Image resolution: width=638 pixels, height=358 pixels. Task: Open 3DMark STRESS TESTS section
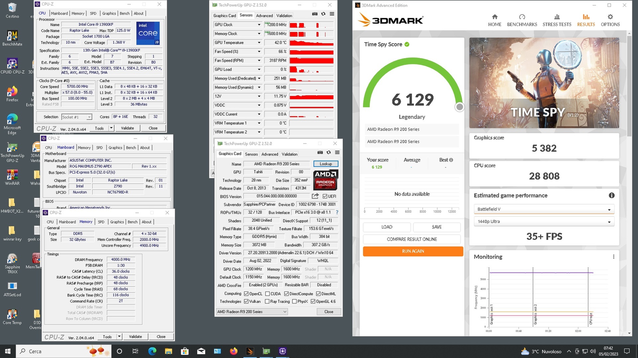click(x=557, y=20)
